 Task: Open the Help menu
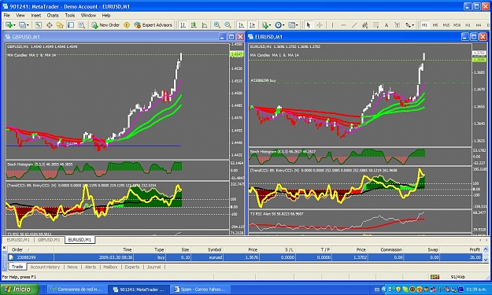pyautogui.click(x=106, y=16)
